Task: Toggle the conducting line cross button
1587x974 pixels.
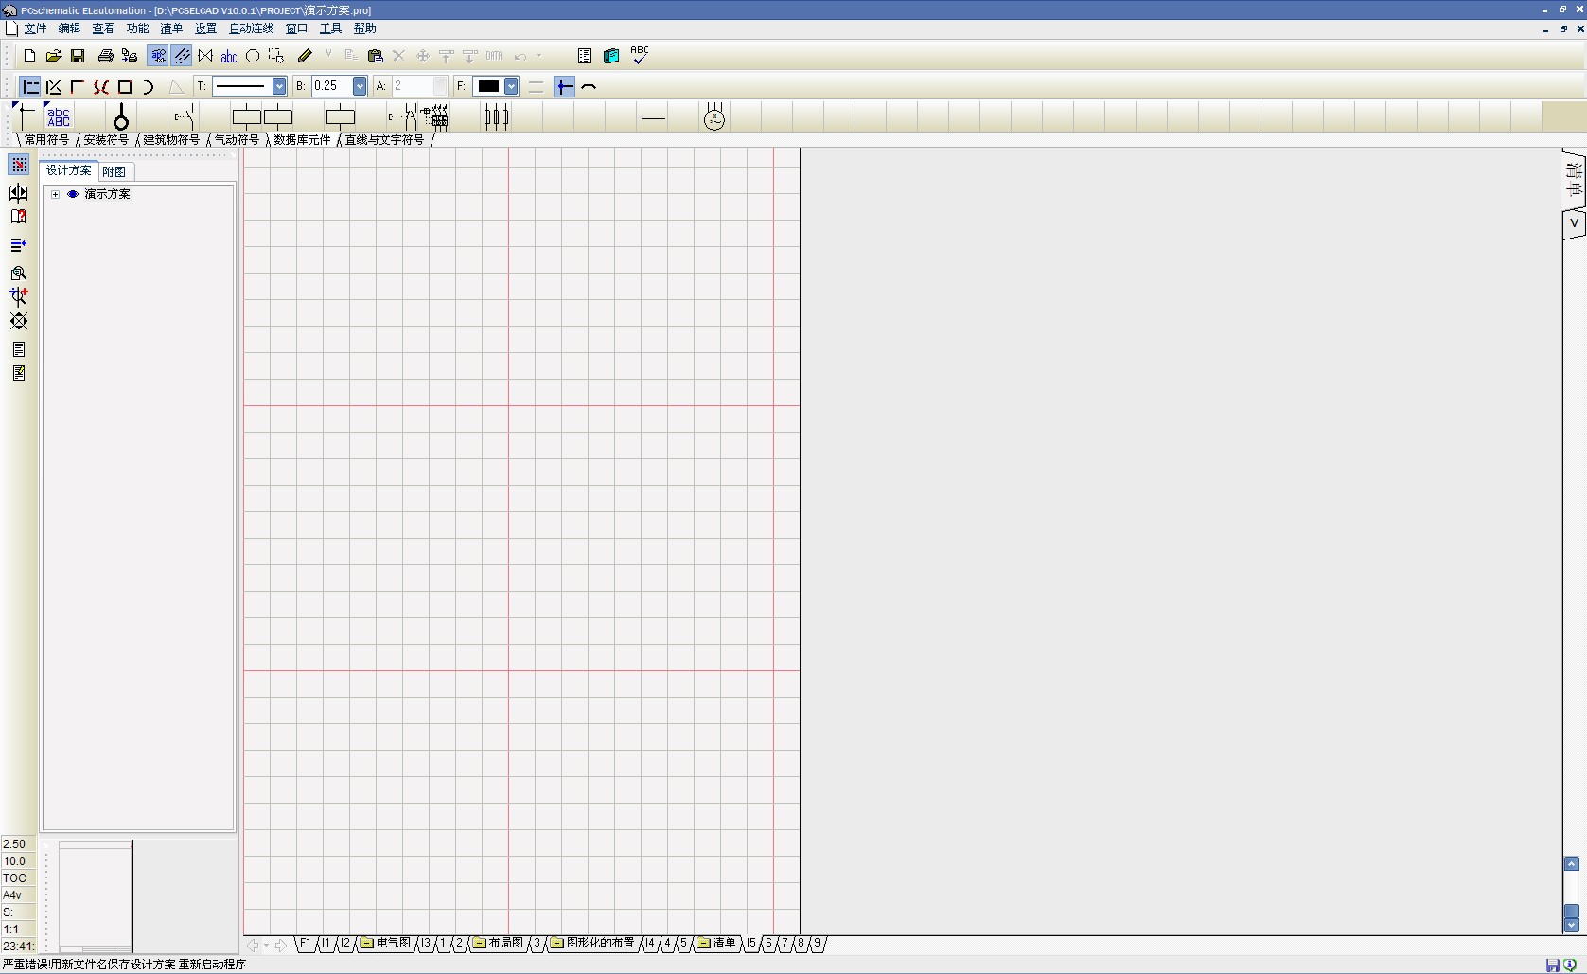Action: [x=565, y=87]
